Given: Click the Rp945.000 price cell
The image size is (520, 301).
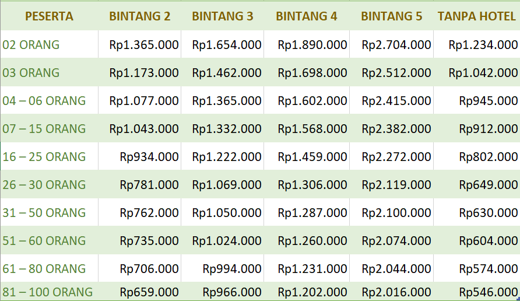Looking at the screenshot, I should tap(489, 100).
